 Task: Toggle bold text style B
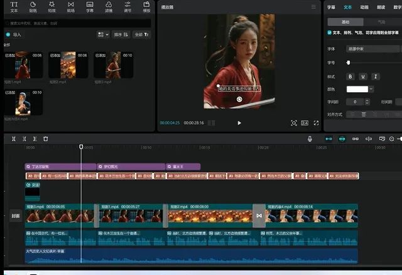click(350, 76)
